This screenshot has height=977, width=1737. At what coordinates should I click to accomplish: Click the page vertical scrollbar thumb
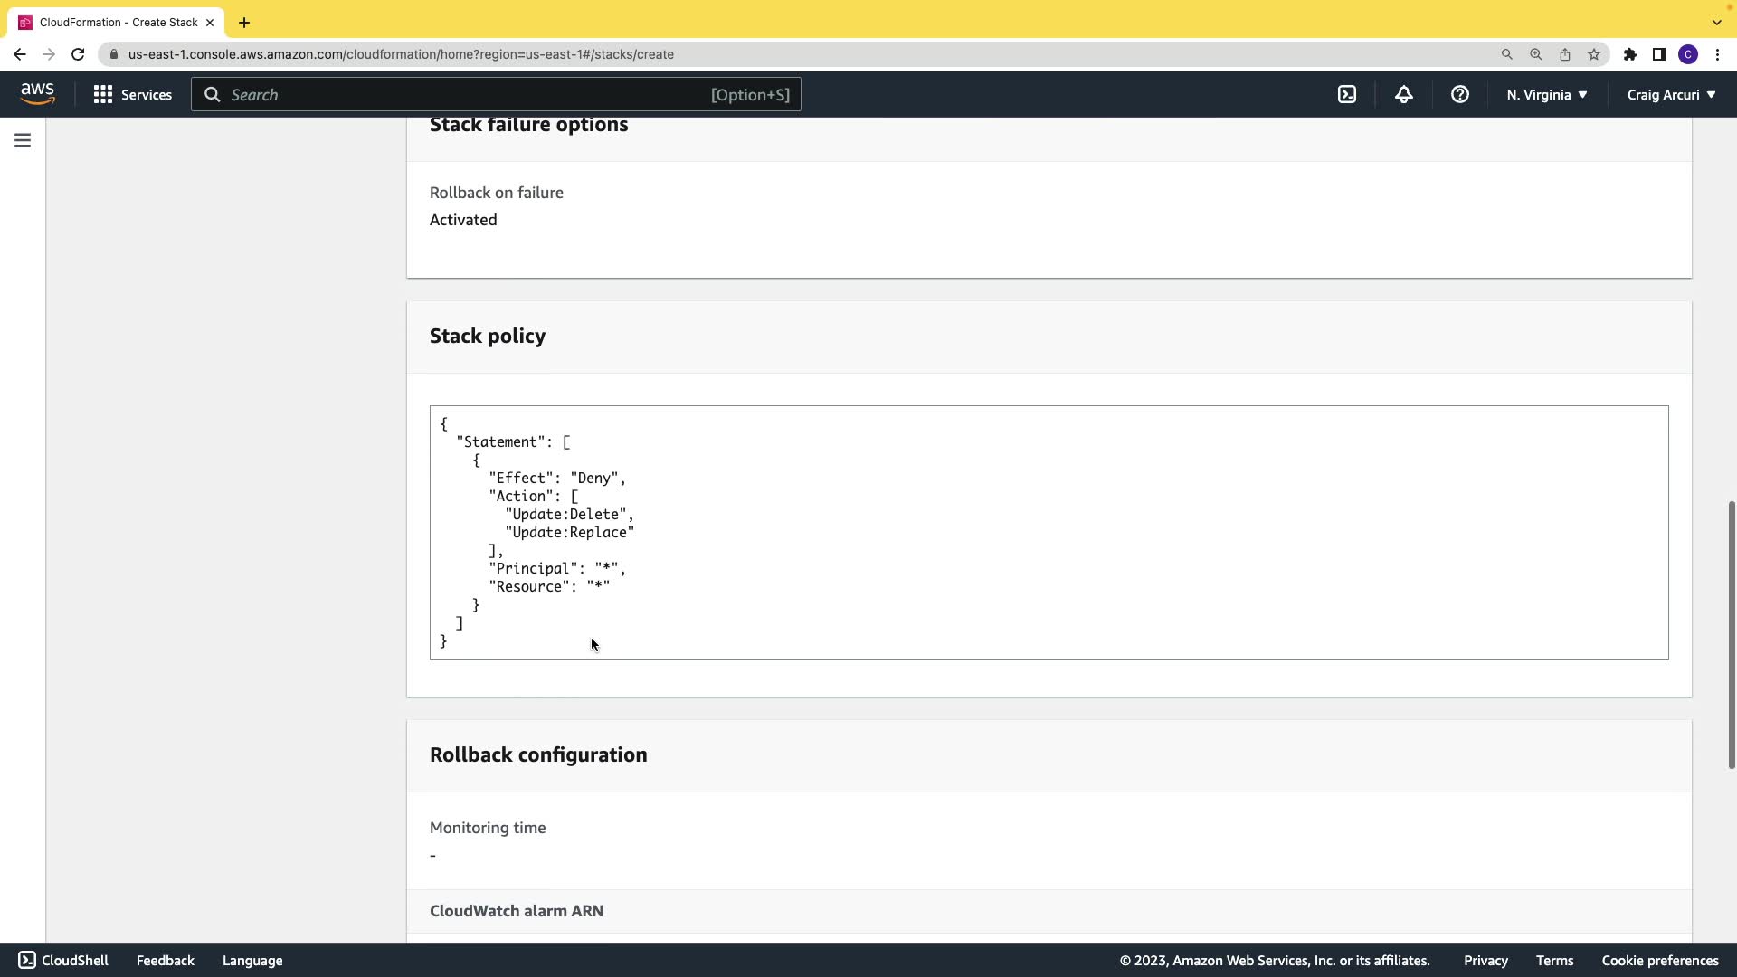[1731, 633]
